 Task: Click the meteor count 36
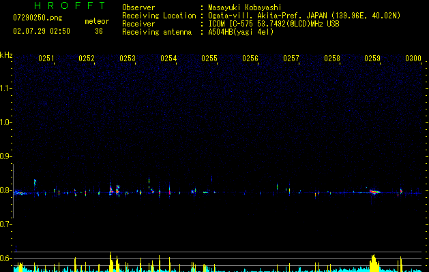tap(99, 31)
